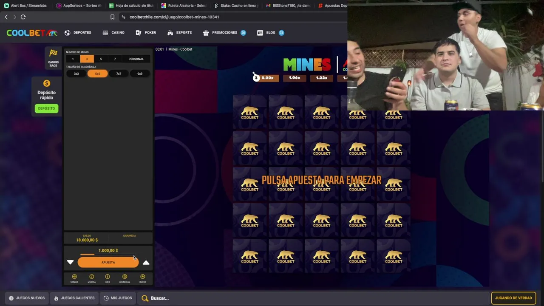
Task: Reveal tile in fourth row, second column
Action: pos(286,220)
